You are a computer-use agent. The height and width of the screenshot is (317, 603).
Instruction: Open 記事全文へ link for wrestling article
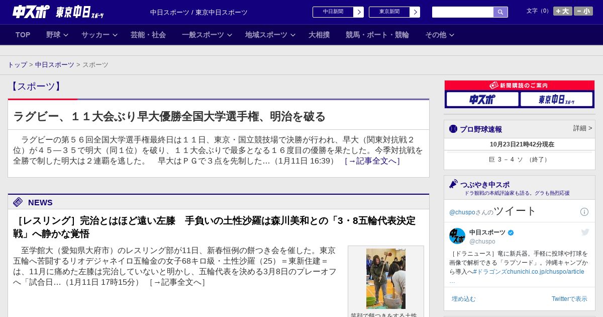177,282
